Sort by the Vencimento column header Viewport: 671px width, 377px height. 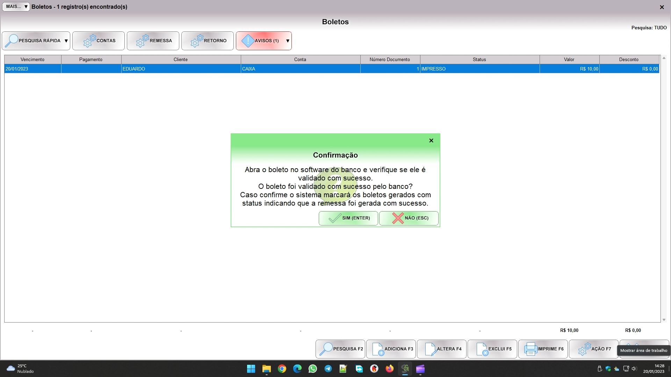[33, 59]
